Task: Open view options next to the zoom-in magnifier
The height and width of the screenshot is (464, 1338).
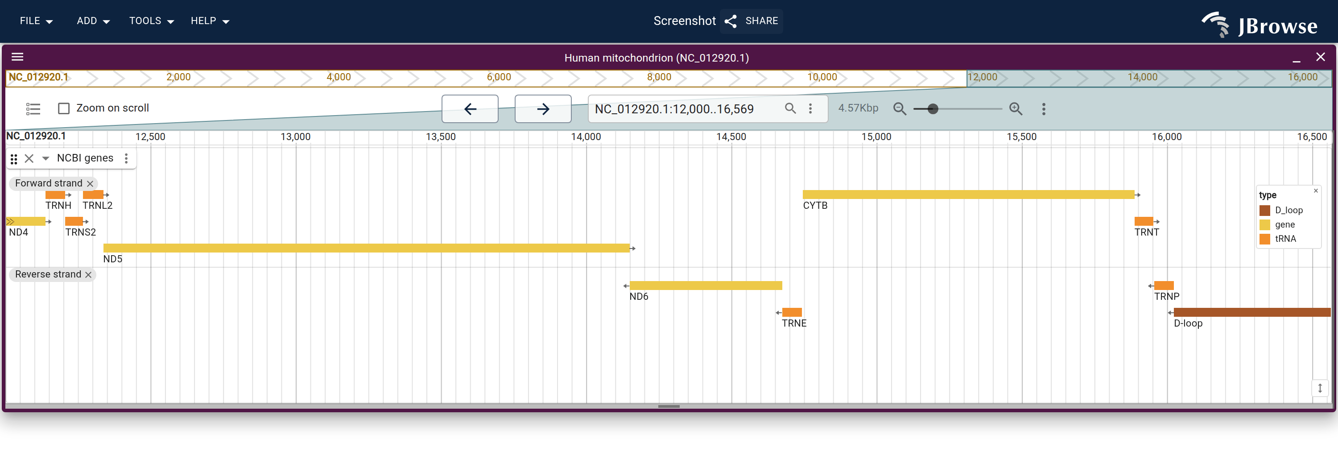Action: pyautogui.click(x=1044, y=108)
